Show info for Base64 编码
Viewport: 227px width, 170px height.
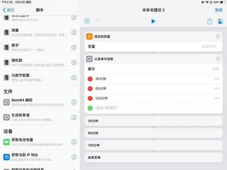pyautogui.click(x=74, y=102)
